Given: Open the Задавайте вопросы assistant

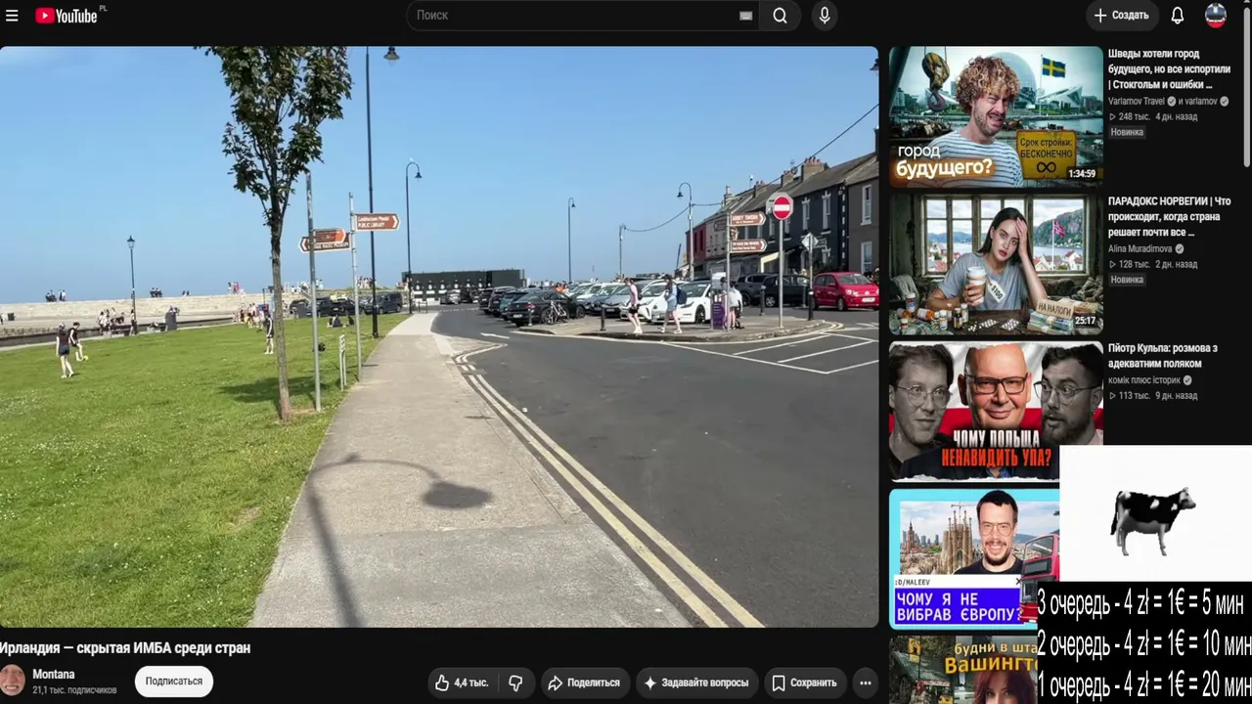Looking at the screenshot, I should click(x=696, y=682).
